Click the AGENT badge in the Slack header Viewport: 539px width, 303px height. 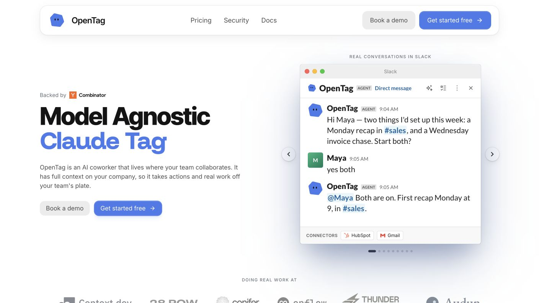click(364, 88)
